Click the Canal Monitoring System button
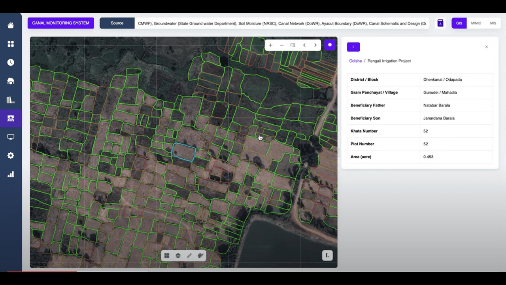 tap(61, 23)
